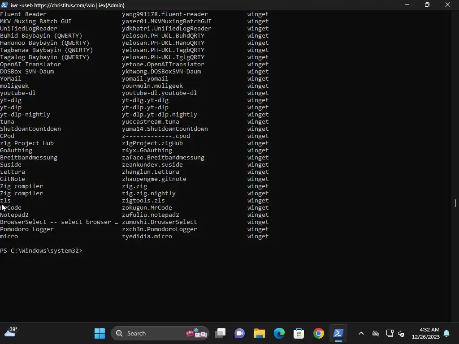Click 'zigtools.zls' package ID

(x=143, y=200)
